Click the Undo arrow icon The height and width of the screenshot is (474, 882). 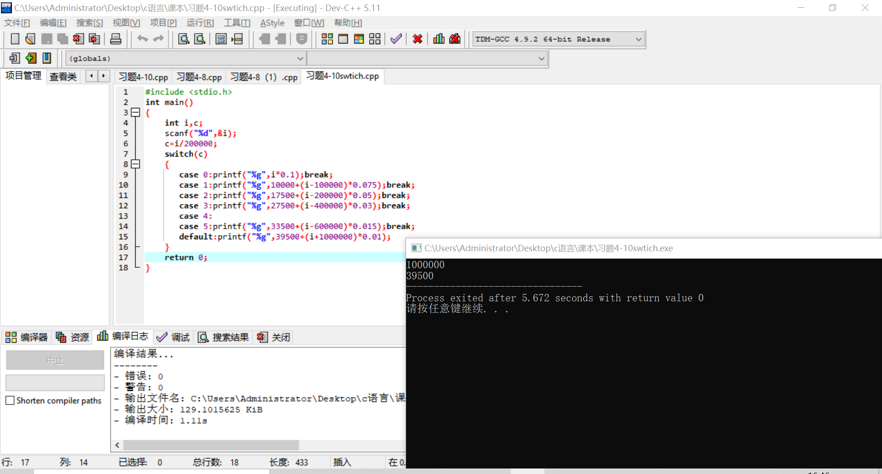point(142,39)
